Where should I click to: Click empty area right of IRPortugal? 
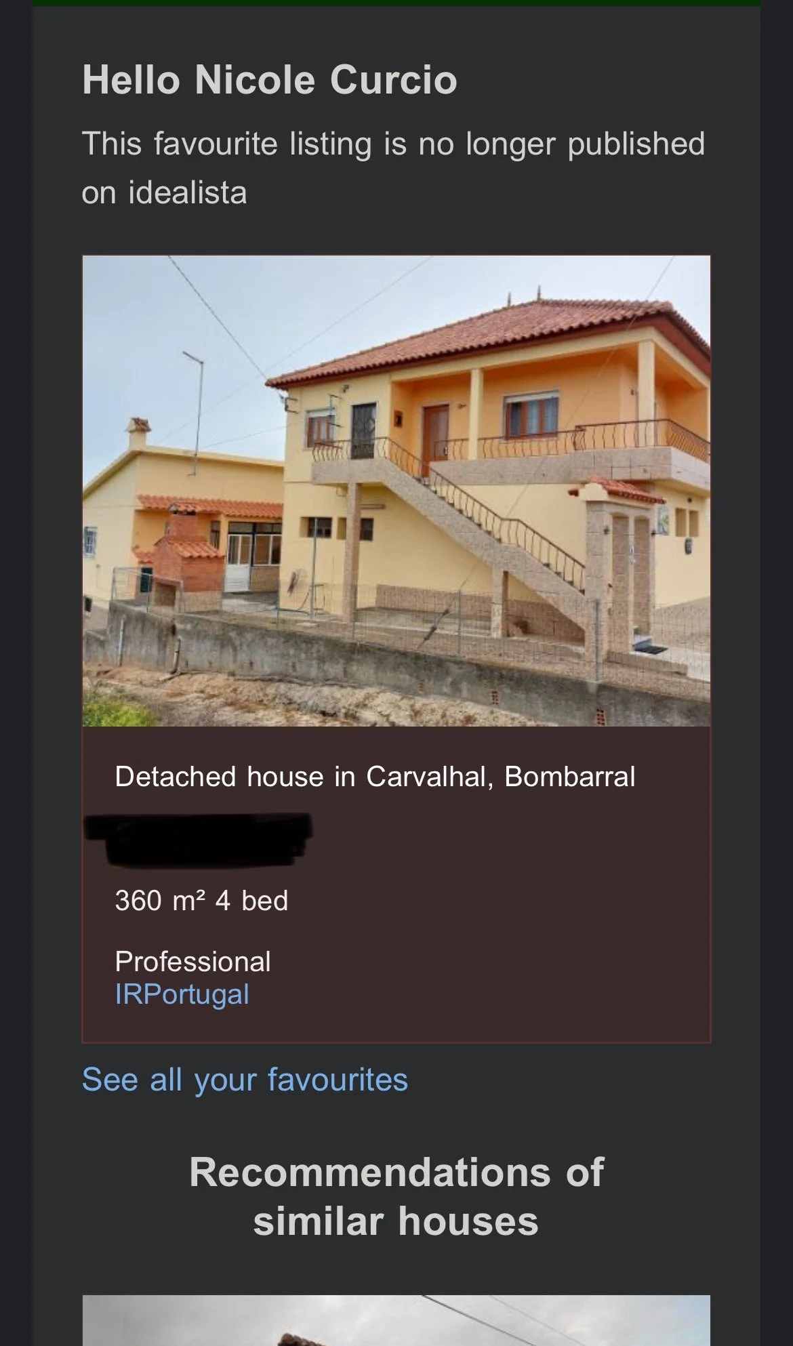(x=474, y=994)
